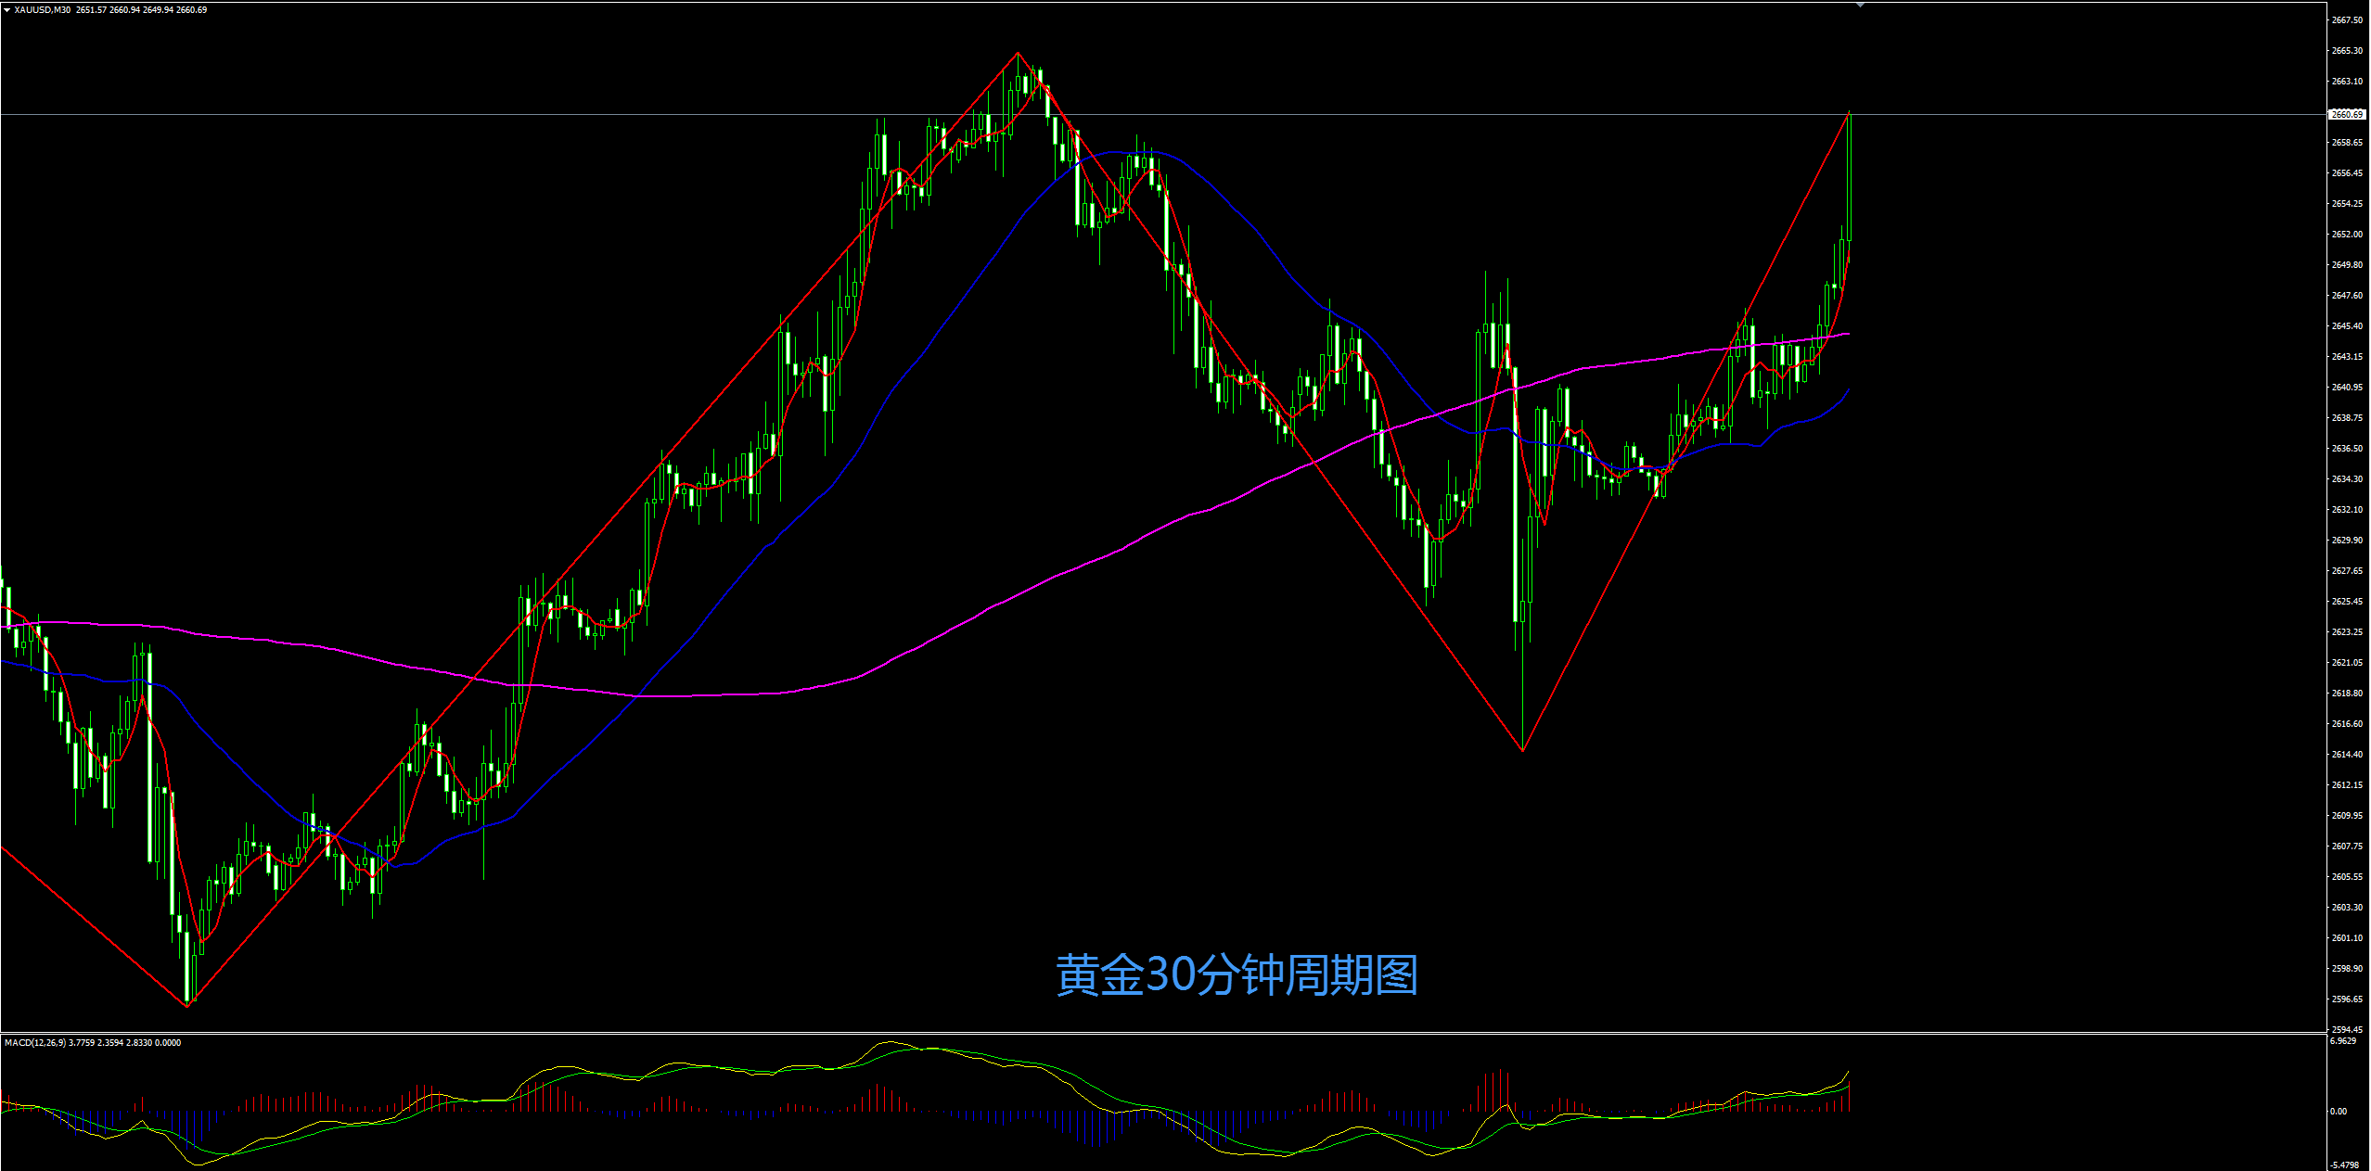Click price axis label 2596.65
Screen dimensions: 2371x1171
(x=2347, y=999)
